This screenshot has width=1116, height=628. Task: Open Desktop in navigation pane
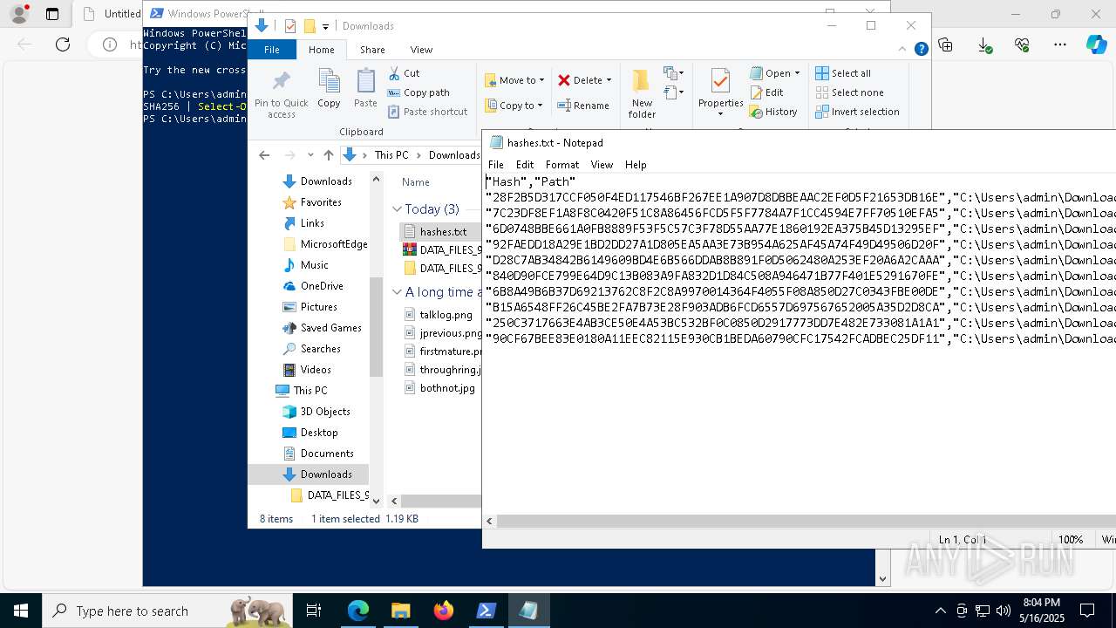pos(318,433)
